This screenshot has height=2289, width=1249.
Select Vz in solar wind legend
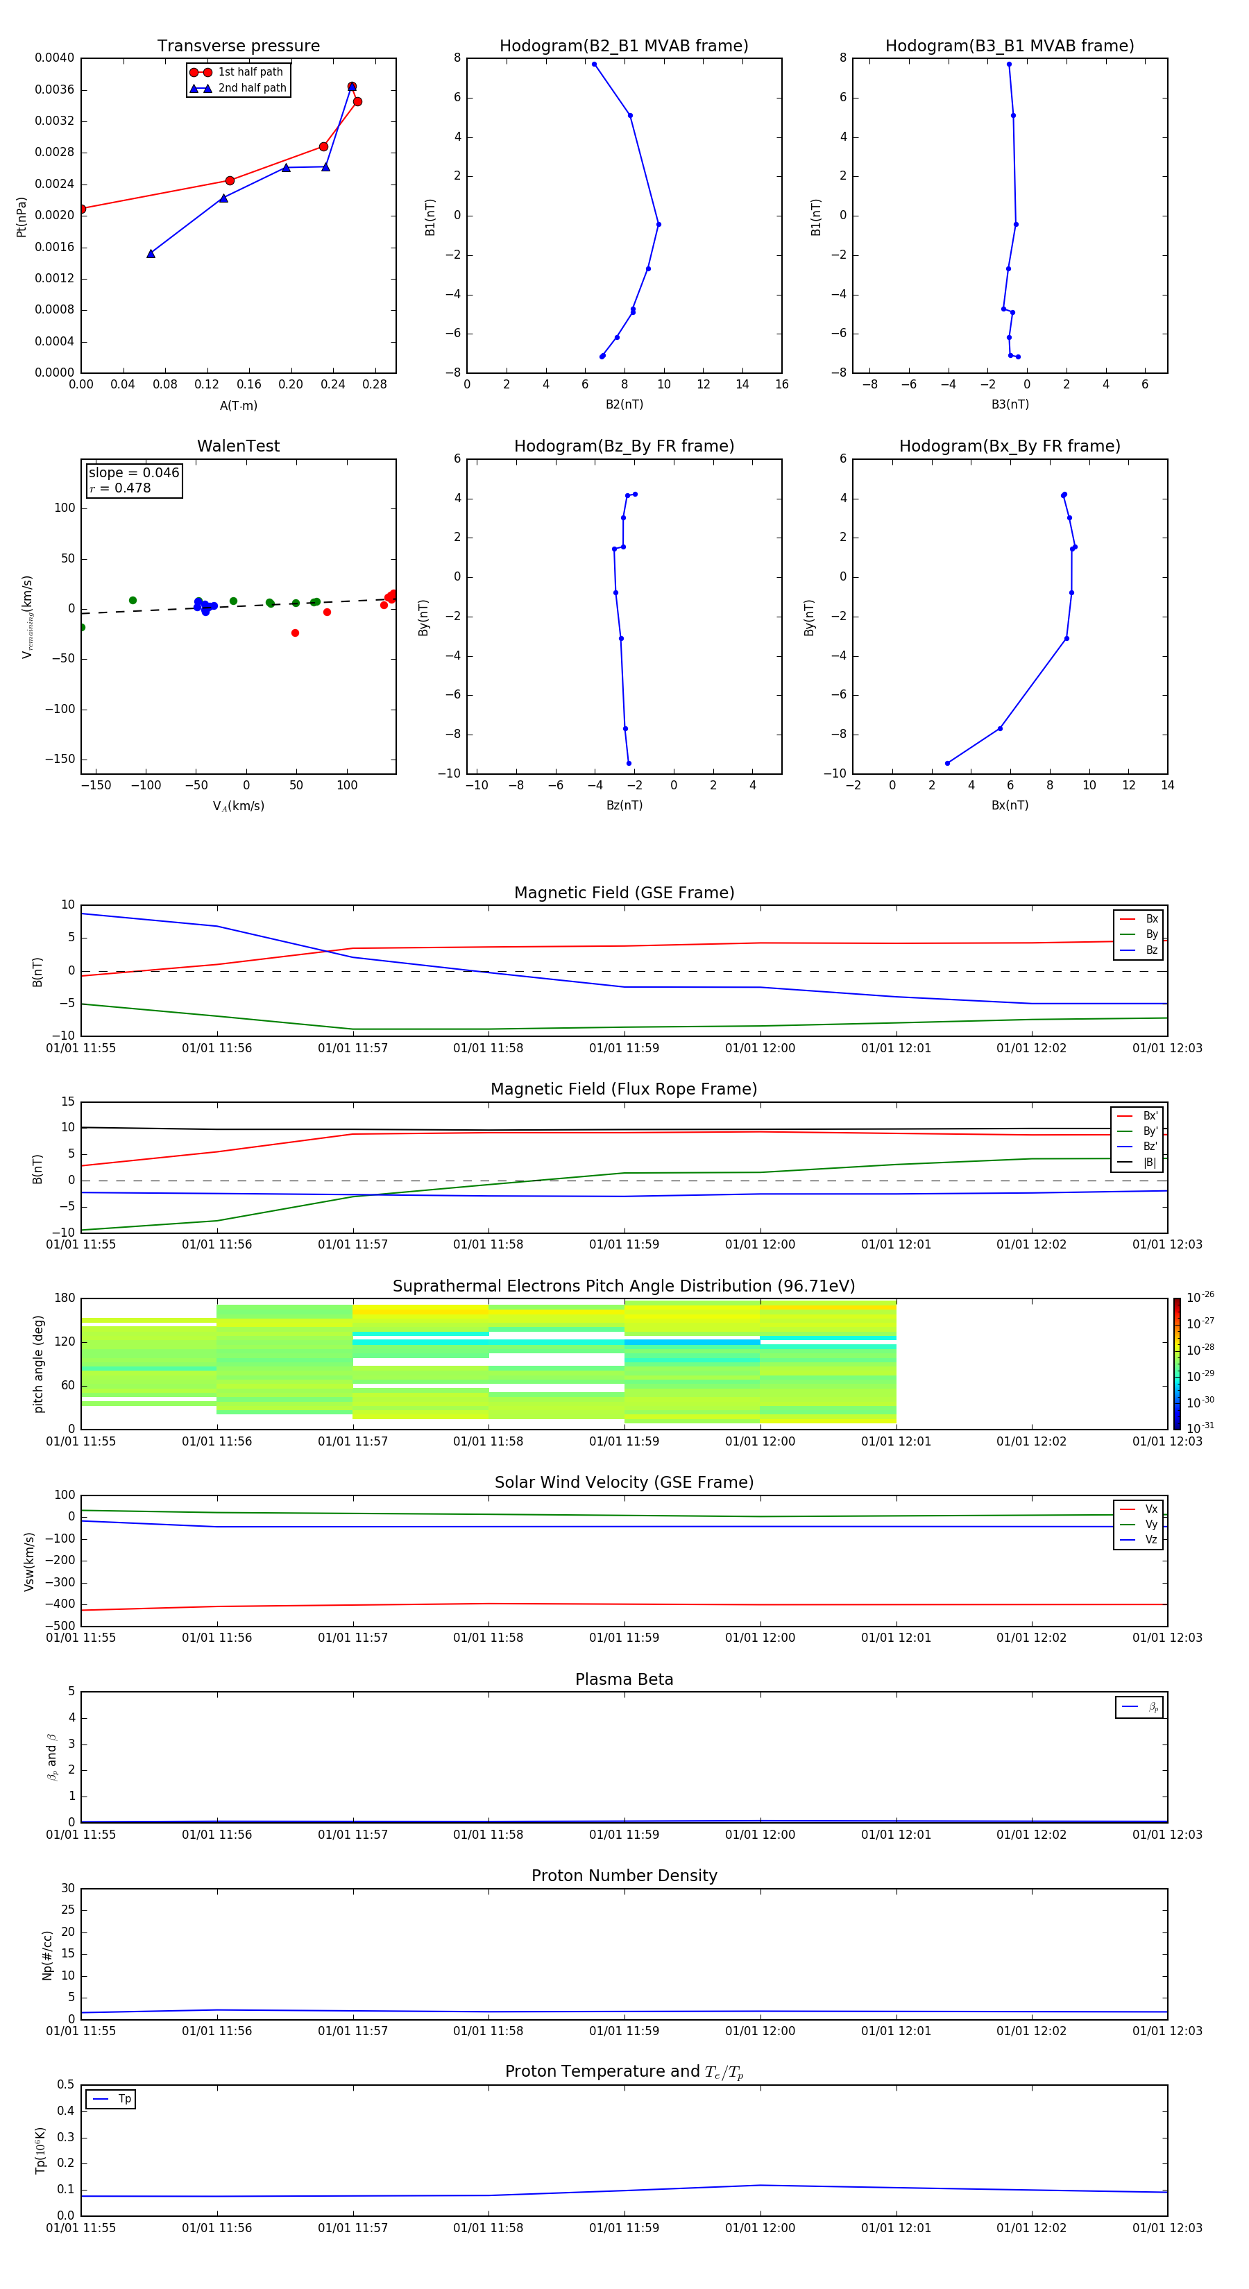1139,1540
